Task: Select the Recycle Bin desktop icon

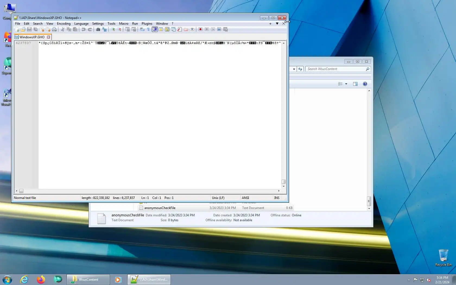Action: [x=444, y=258]
